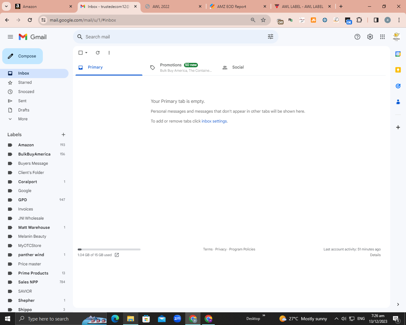Image resolution: width=406 pixels, height=325 pixels.
Task: Open the Coralport label
Action: click(x=34, y=182)
